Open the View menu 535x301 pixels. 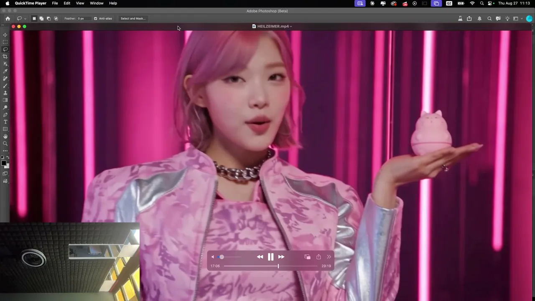80,3
